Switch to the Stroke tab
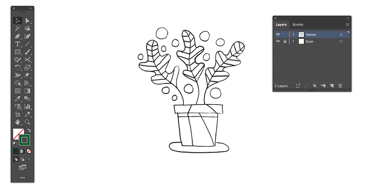Image resolution: width=390 pixels, height=187 pixels. 298,25
